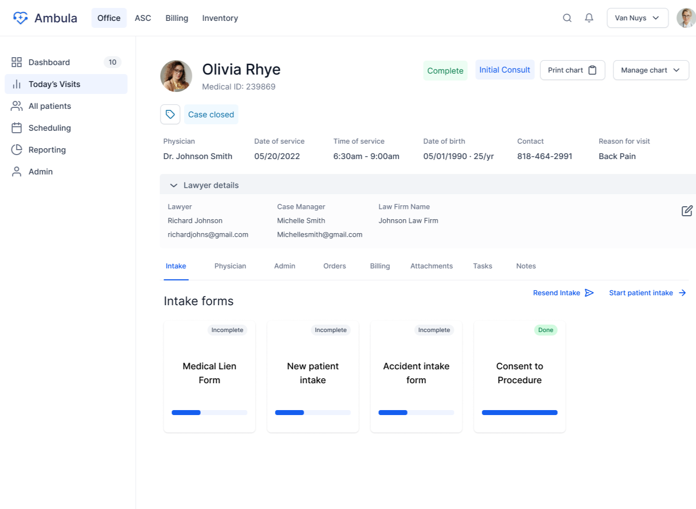This screenshot has width=696, height=509.
Task: Click the notifications bell icon
Action: pos(589,17)
